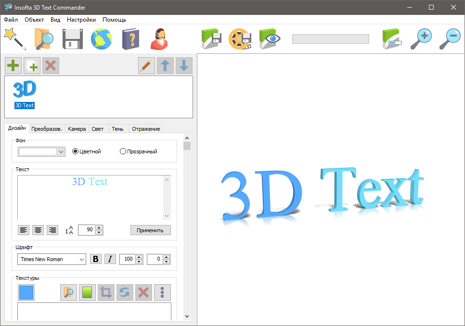Decrease character spacing value 0

[167, 262]
